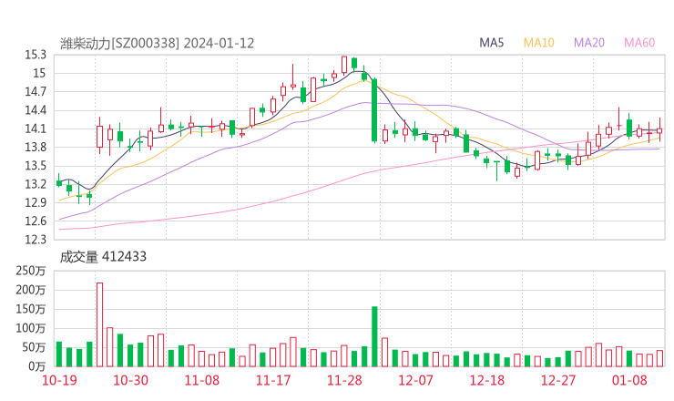The image size is (674, 401).
Task: Click the 13.8 price axis label
Action: [36, 147]
